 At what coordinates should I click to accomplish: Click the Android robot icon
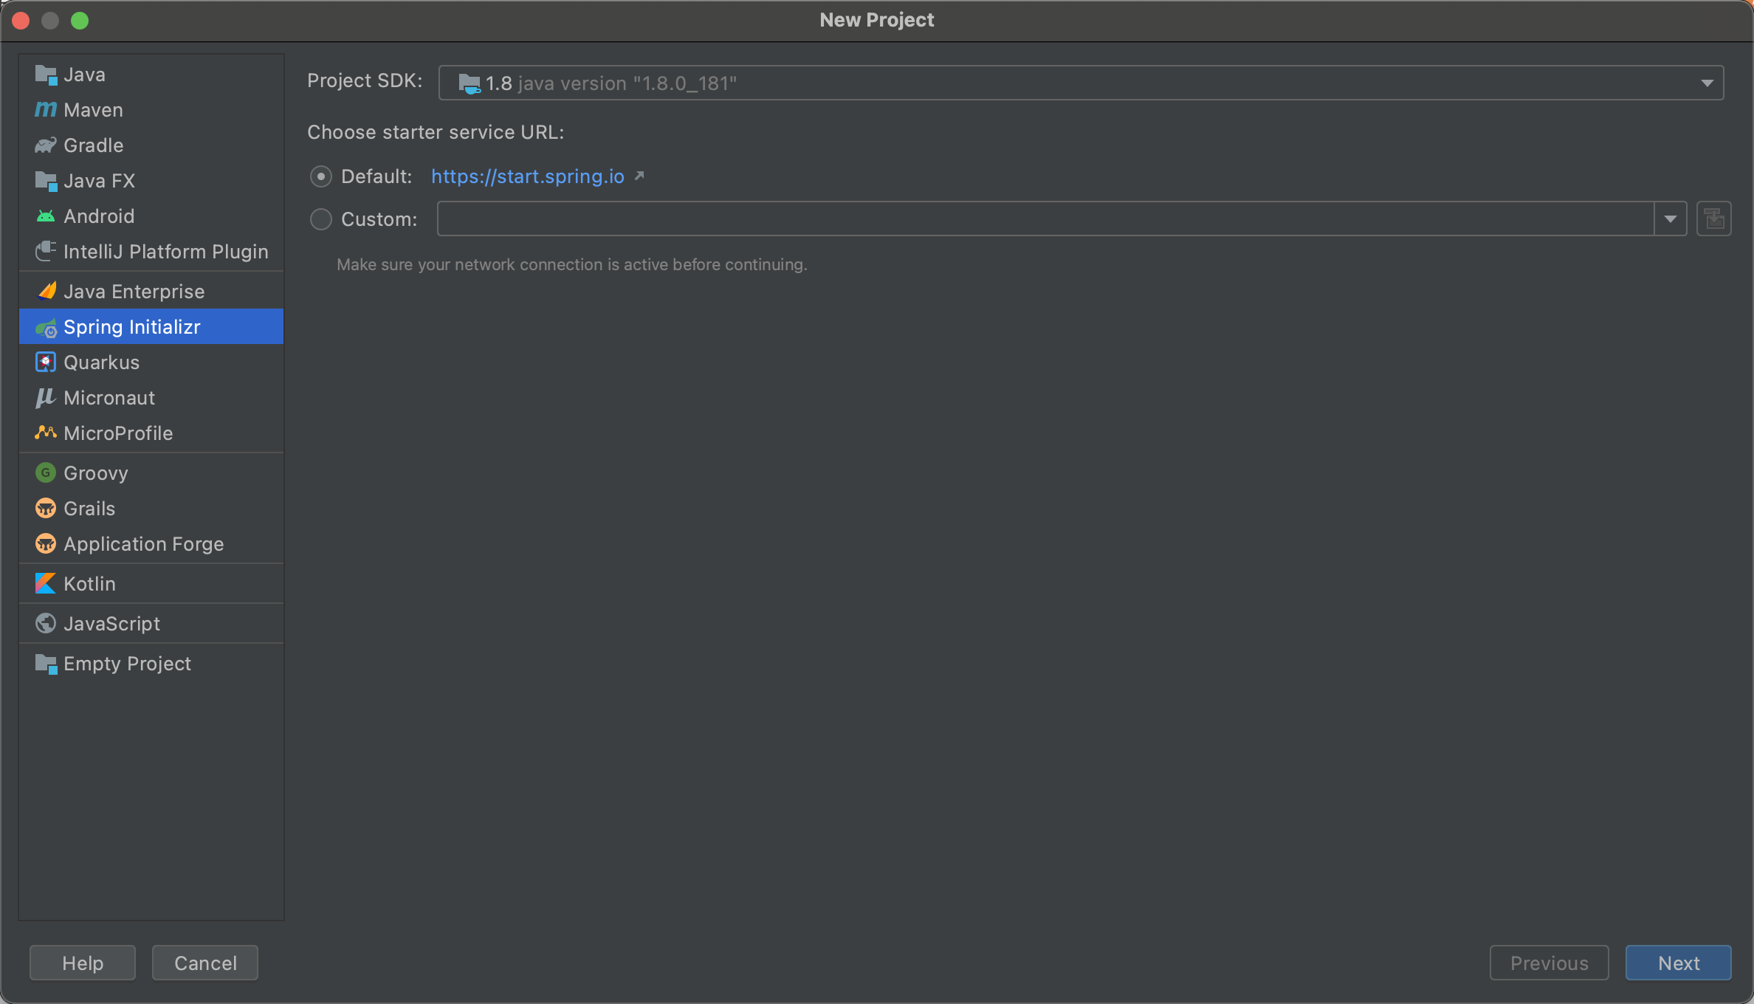click(45, 216)
